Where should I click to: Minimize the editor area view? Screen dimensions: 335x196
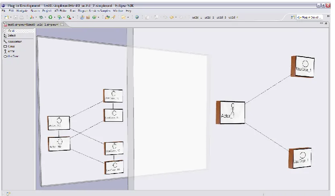point(321,23)
